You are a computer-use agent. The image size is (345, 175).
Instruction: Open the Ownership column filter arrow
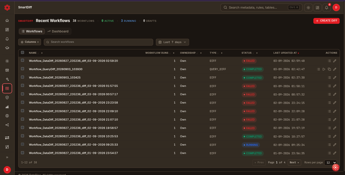(x=201, y=53)
